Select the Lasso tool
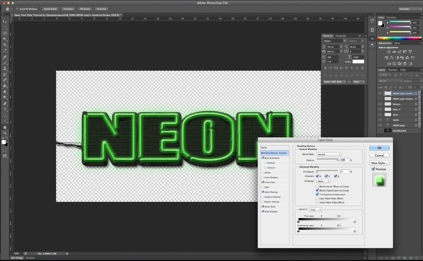The width and height of the screenshot is (423, 261). point(4,33)
